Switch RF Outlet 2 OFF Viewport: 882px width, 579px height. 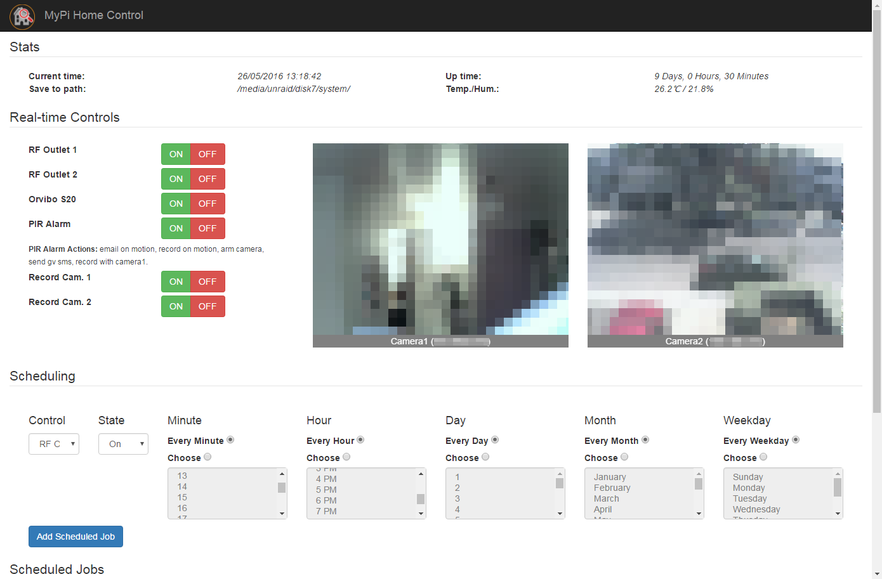[207, 179]
